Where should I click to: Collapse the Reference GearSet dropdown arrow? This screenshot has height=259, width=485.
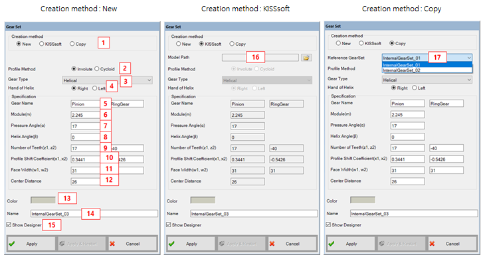469,58
